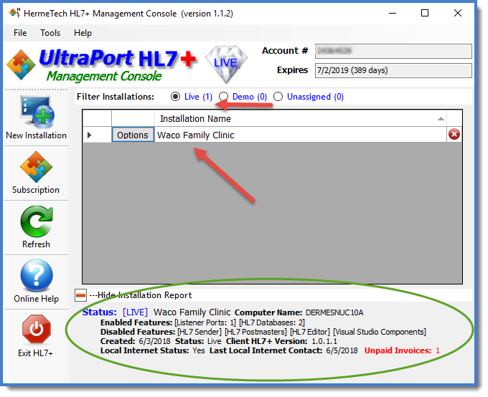Open the Help menu

click(x=83, y=33)
